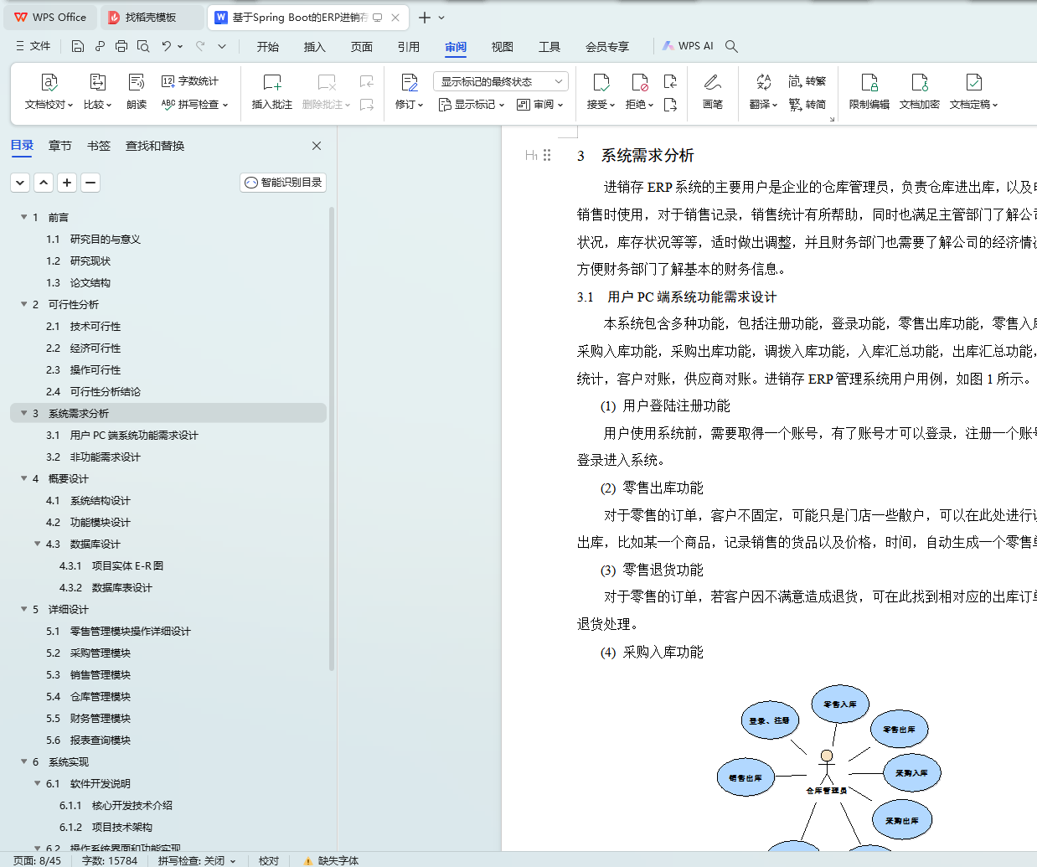Switch to the 引用 ribbon tab
The image size is (1037, 867).
[409, 47]
